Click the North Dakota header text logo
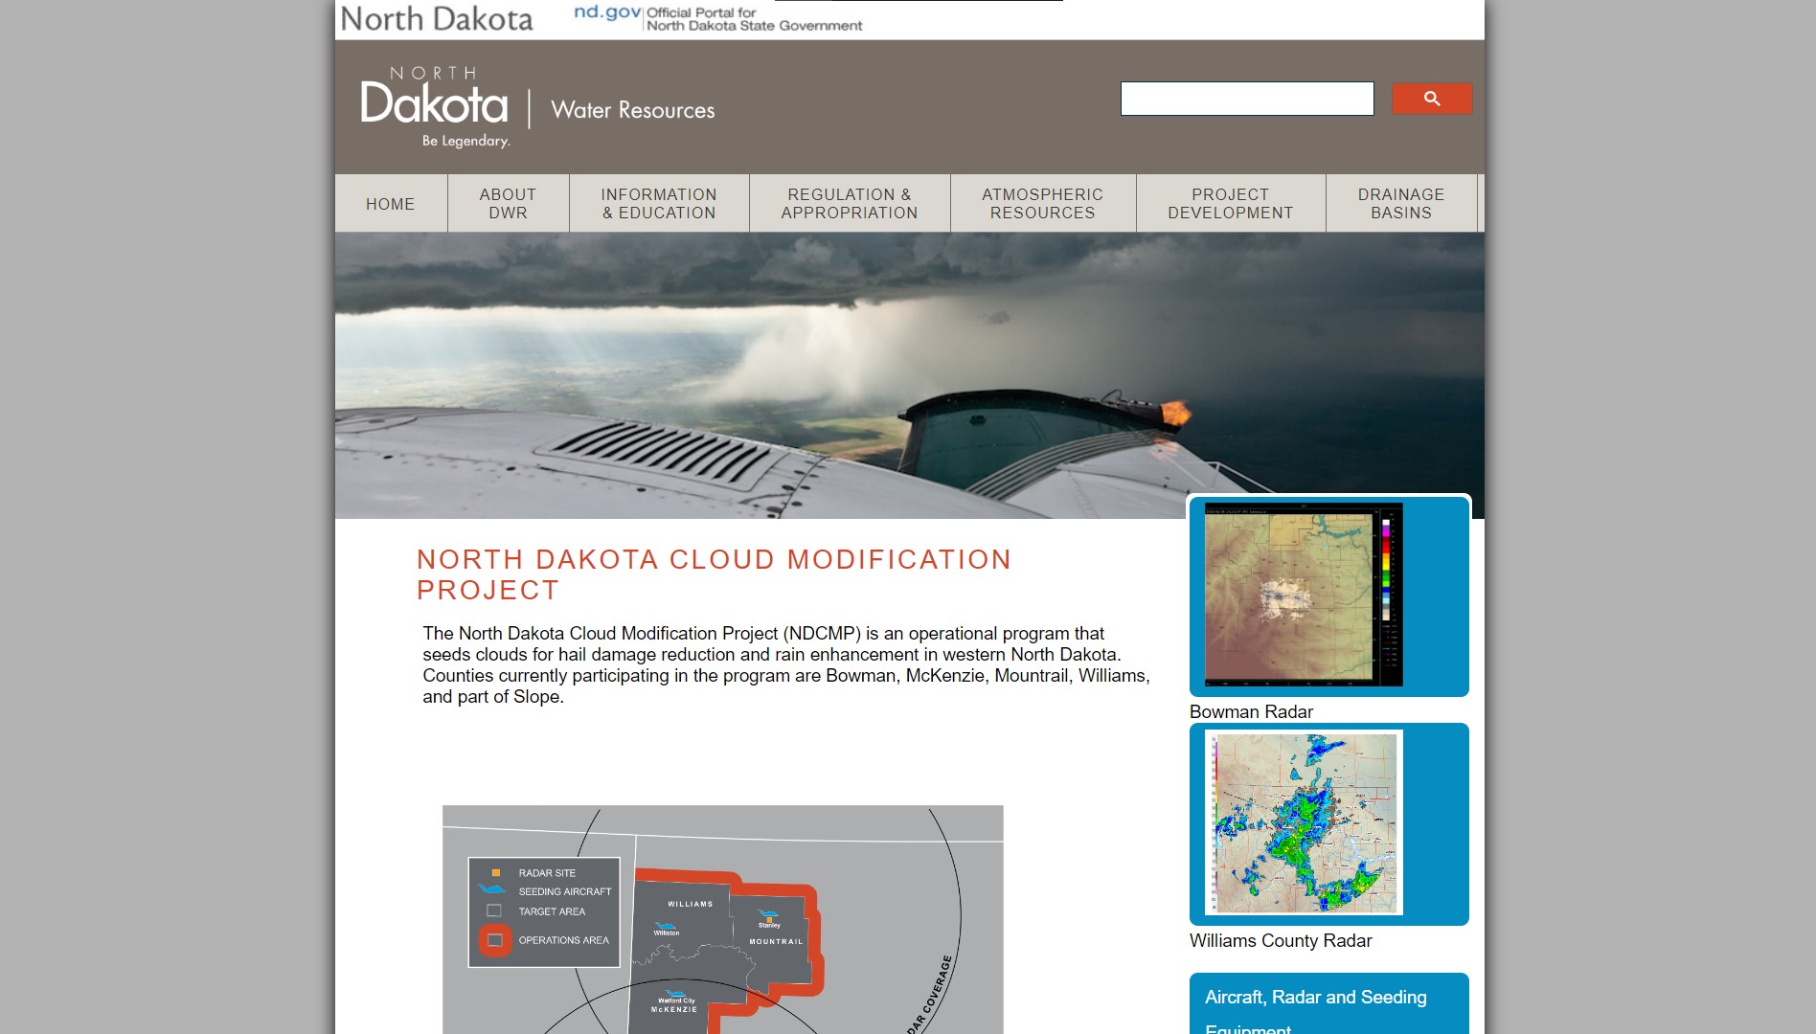This screenshot has height=1034, width=1816. (x=437, y=19)
